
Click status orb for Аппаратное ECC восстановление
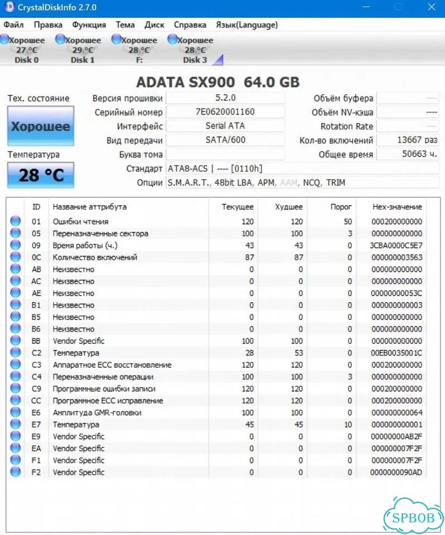[16, 364]
